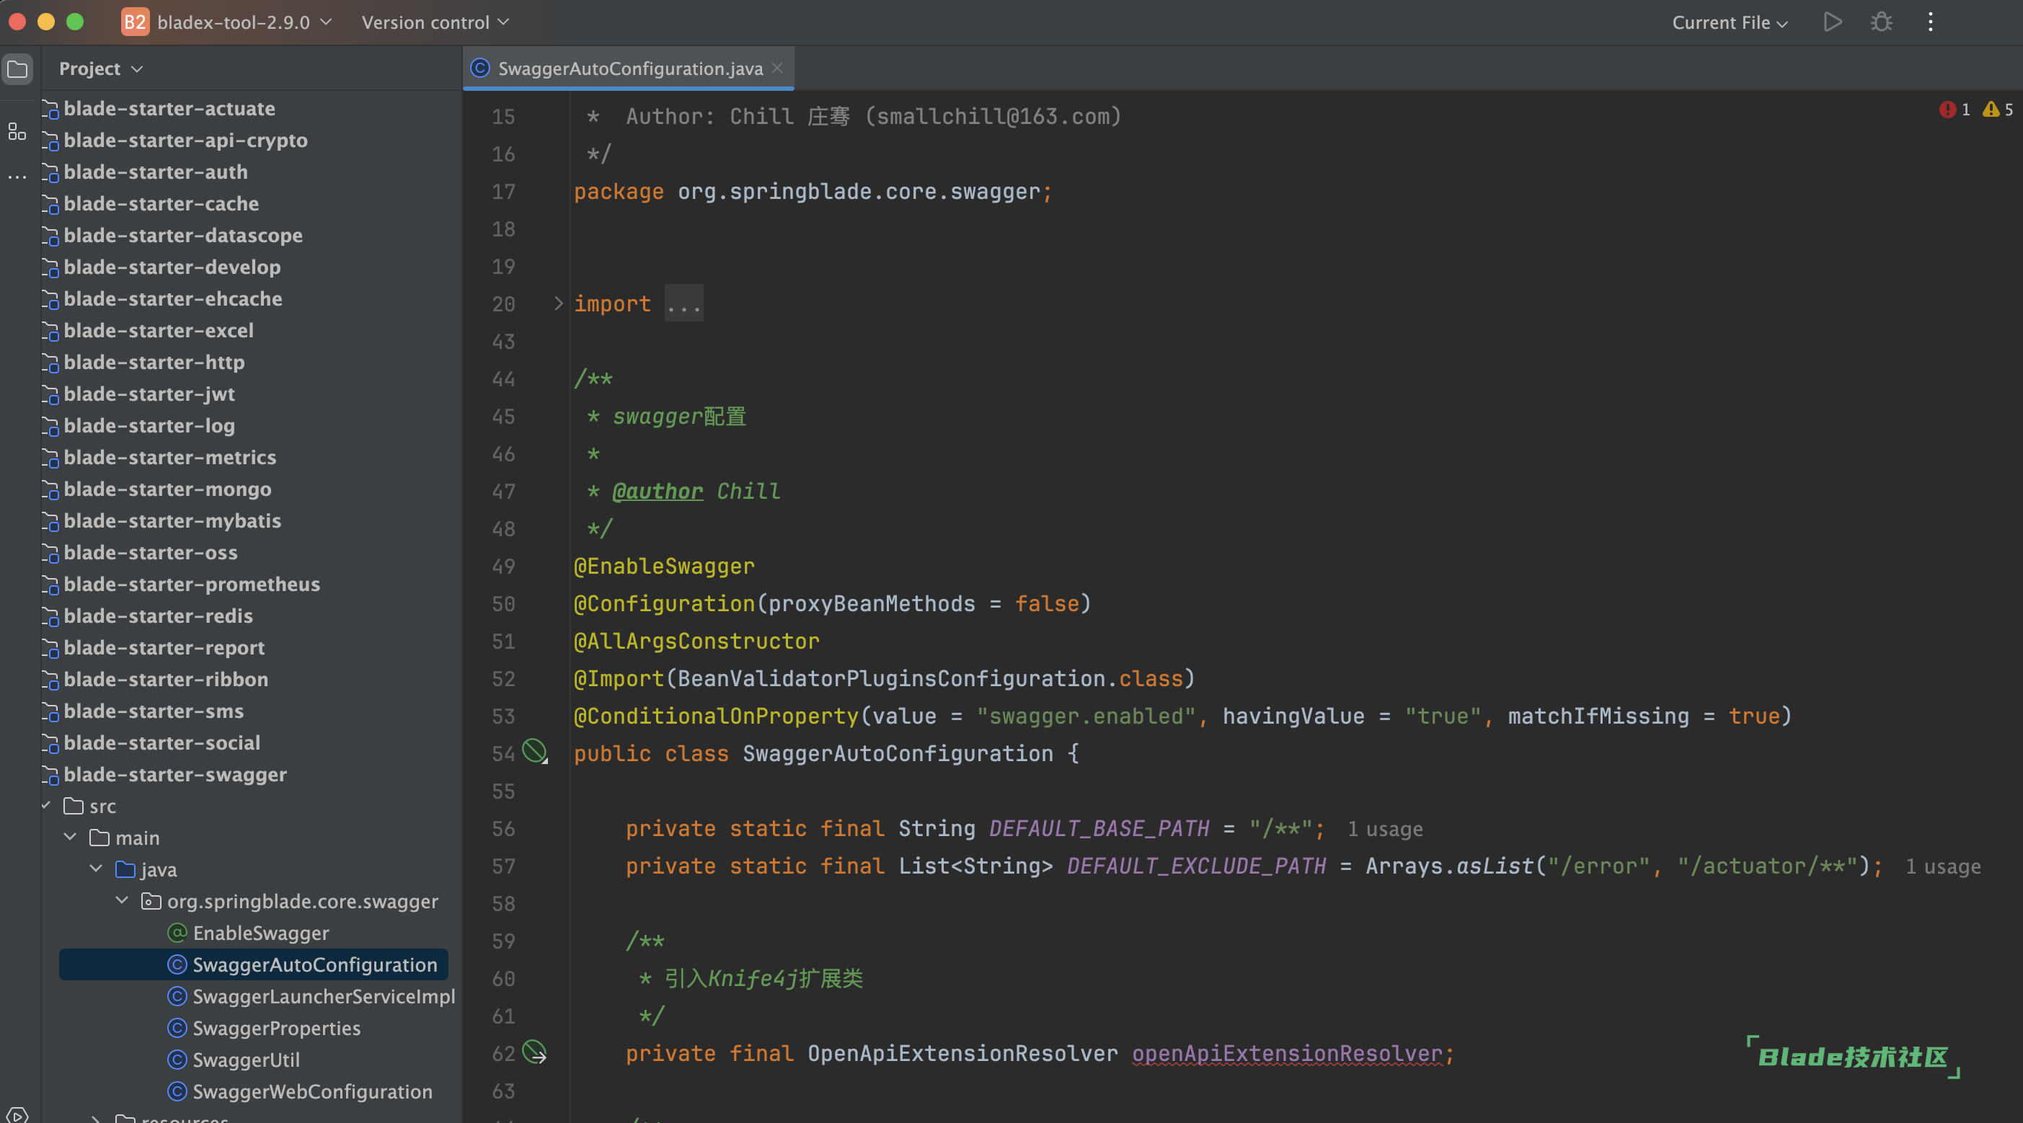Screen dimensions: 2023x1123
Task: Click the Debug bug icon
Action: (x=1881, y=22)
